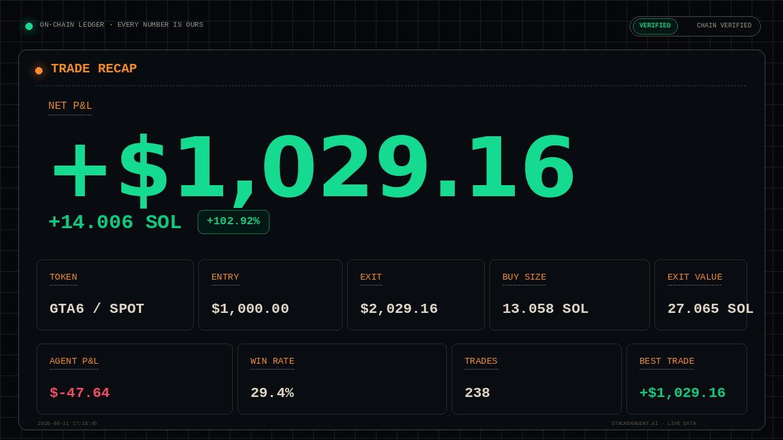
Task: Click the 2026-08-11 timestamp in footer
Action: pos(67,424)
